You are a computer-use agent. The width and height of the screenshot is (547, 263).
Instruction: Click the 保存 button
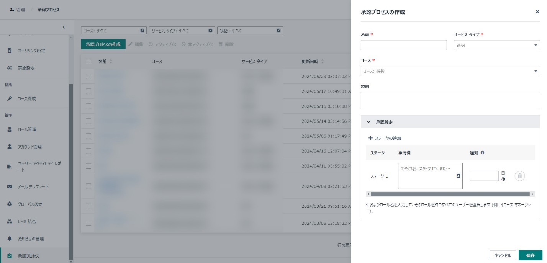coord(530,255)
